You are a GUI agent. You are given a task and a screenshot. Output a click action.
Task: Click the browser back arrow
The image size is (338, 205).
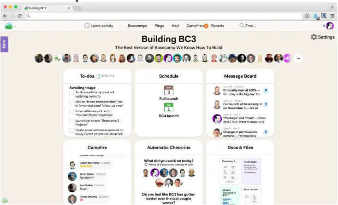(5, 16)
